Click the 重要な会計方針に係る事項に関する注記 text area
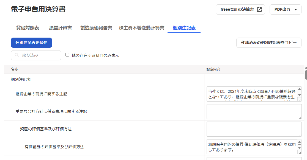The height and width of the screenshot is (160, 307). (x=254, y=111)
